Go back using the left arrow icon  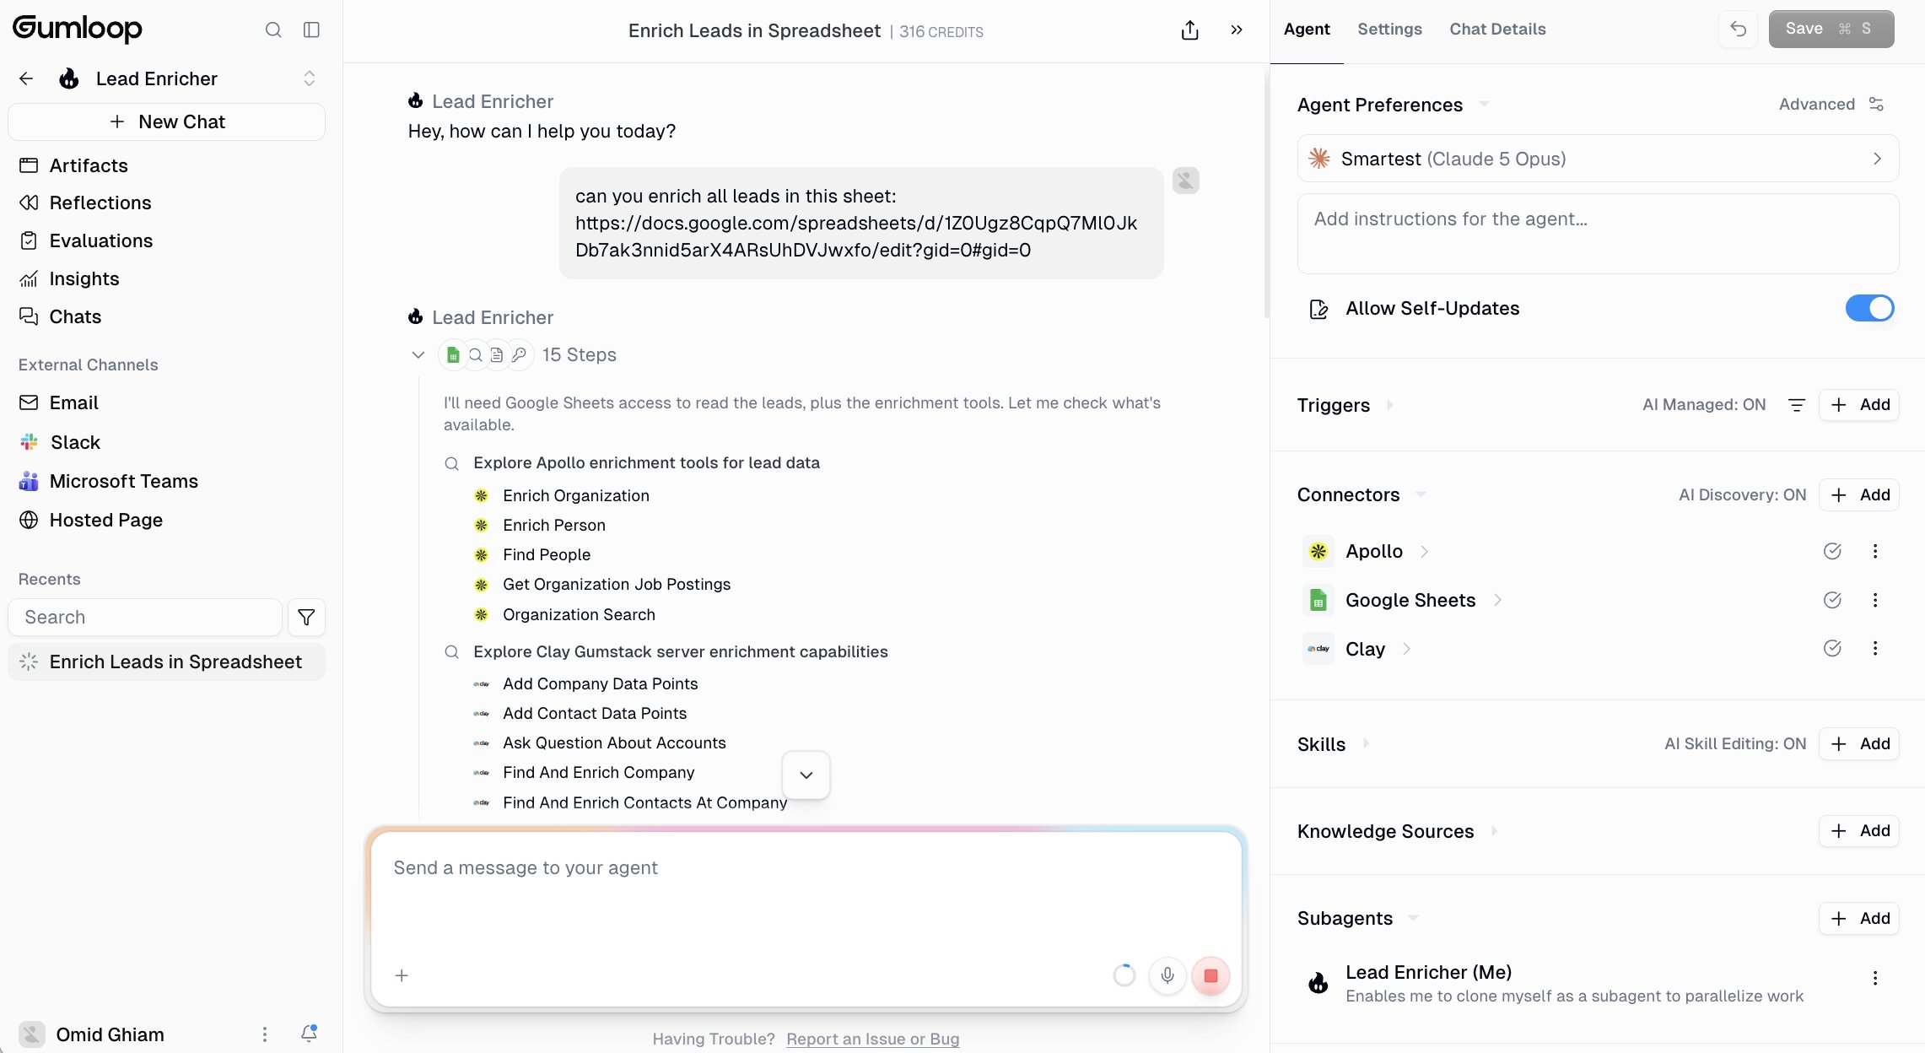26,78
